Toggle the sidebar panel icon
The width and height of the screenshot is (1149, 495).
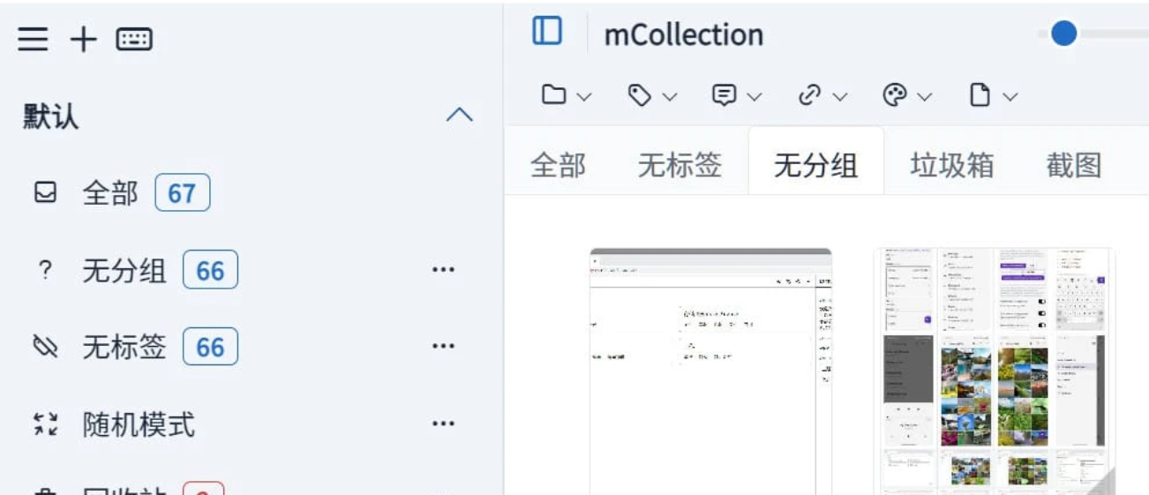(x=547, y=31)
